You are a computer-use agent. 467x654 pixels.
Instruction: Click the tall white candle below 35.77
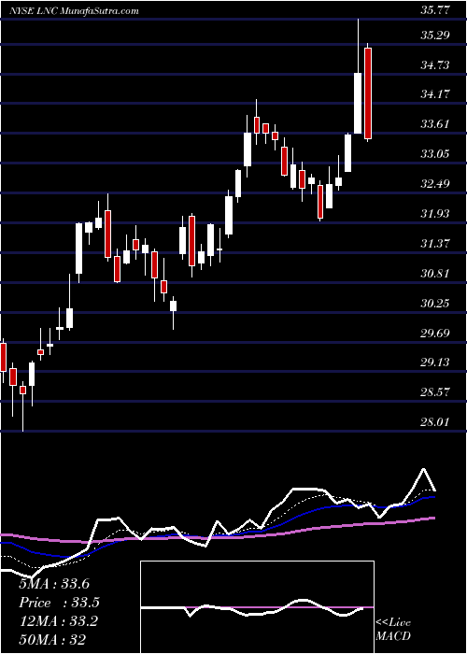(358, 76)
